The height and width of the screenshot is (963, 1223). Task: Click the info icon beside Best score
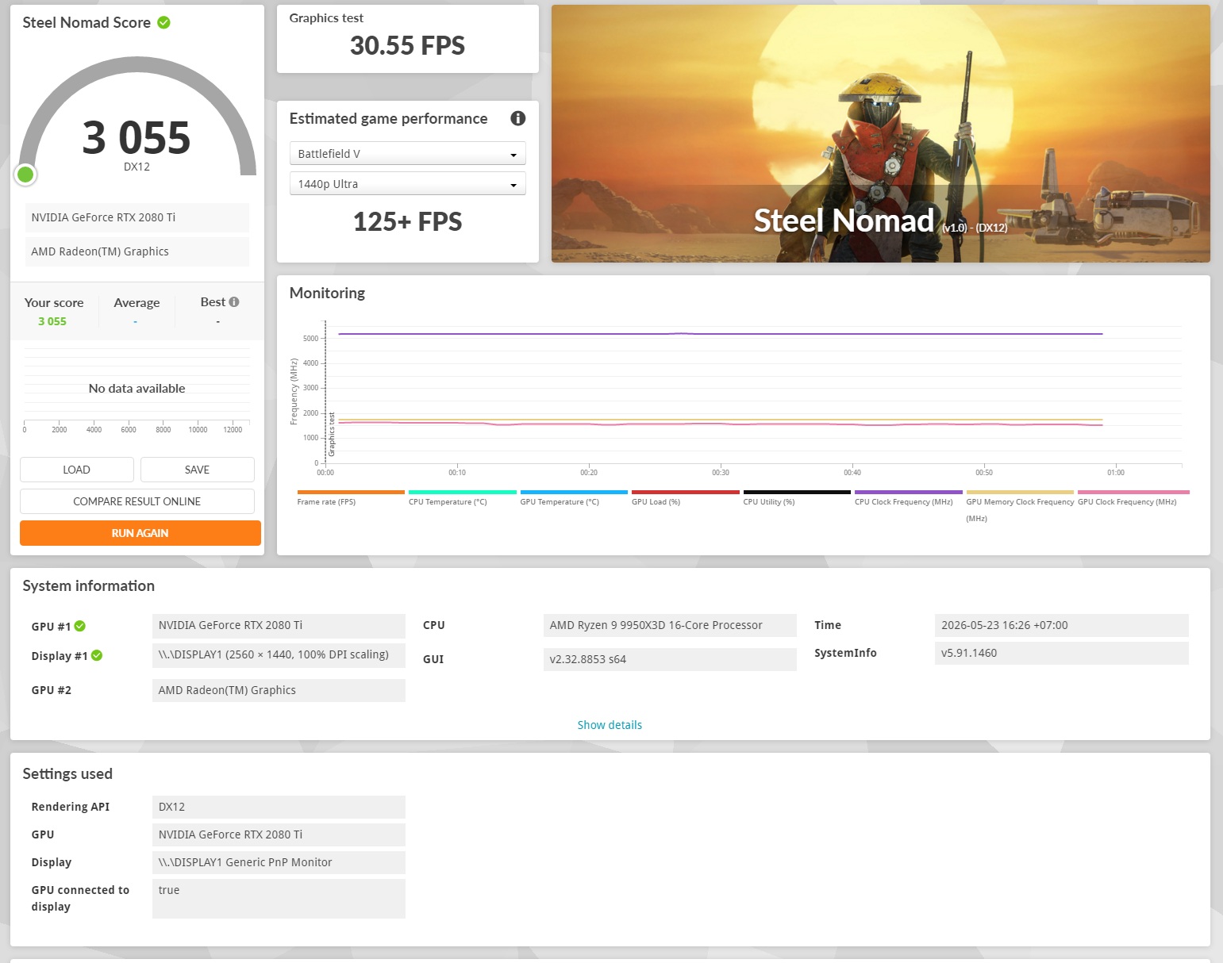coord(234,302)
